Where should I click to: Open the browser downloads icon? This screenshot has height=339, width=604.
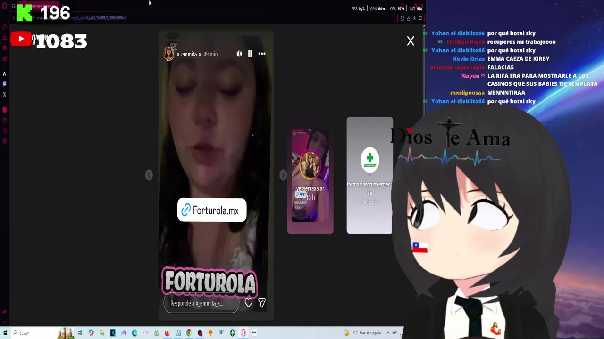414,18
